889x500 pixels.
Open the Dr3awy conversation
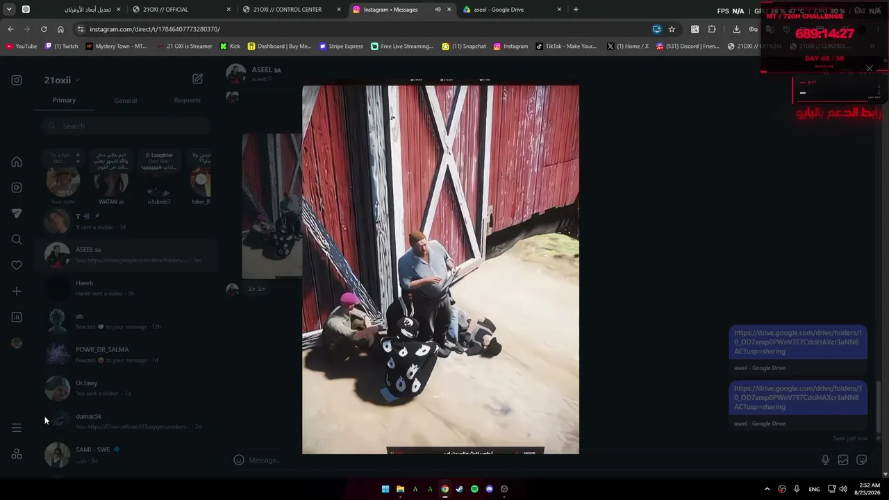pyautogui.click(x=126, y=388)
